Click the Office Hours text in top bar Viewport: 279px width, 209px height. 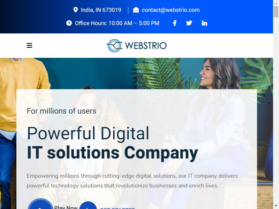[x=117, y=23]
